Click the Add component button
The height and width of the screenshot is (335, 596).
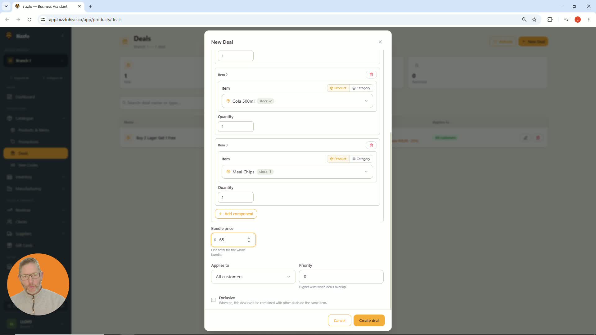click(236, 214)
